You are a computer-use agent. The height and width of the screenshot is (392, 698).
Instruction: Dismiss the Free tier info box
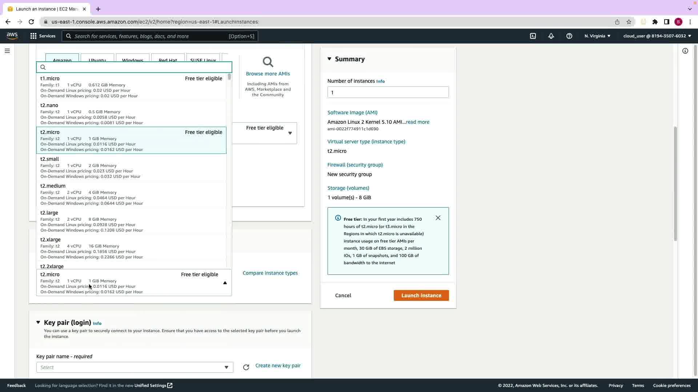coord(438,218)
